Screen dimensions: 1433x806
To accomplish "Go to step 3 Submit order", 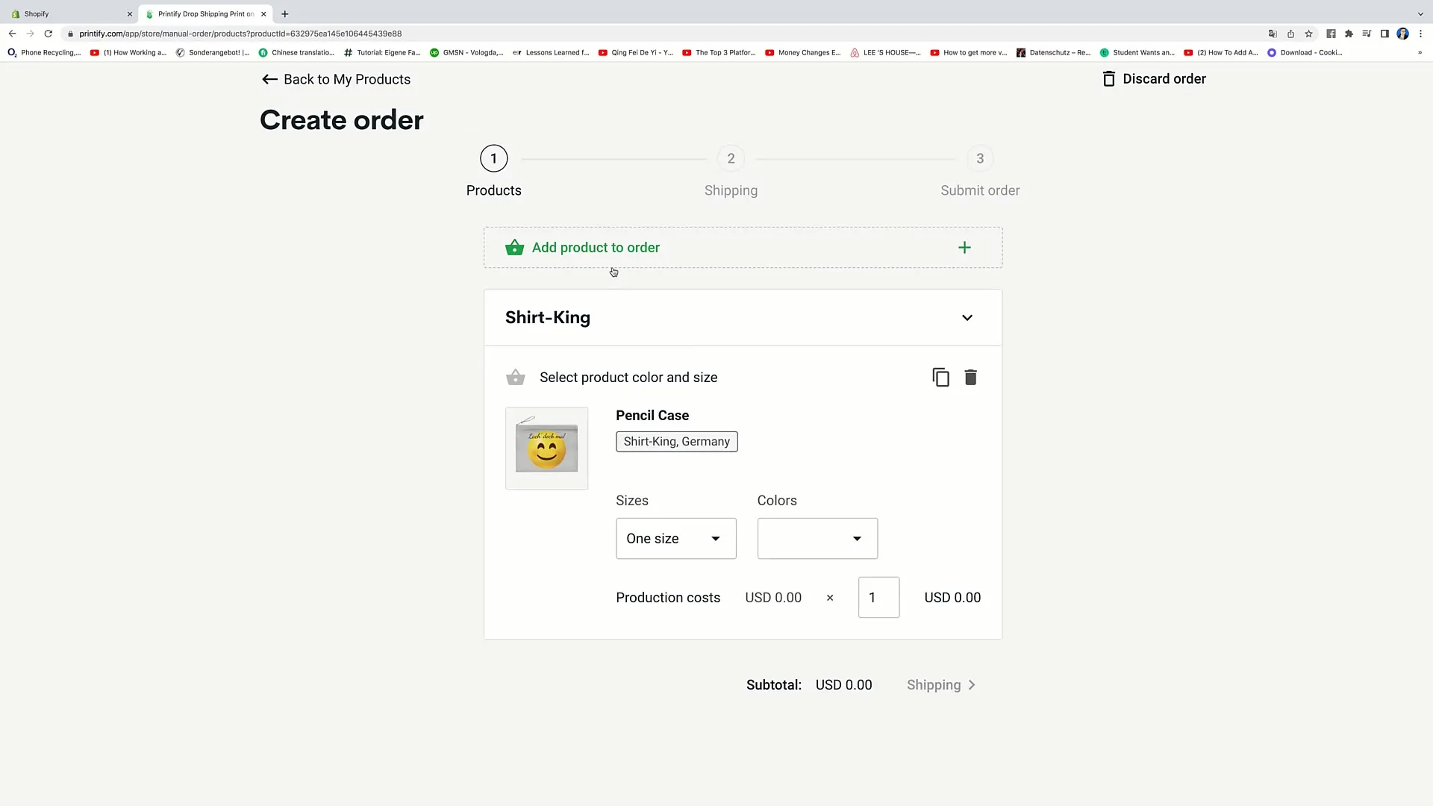I will [980, 172].
